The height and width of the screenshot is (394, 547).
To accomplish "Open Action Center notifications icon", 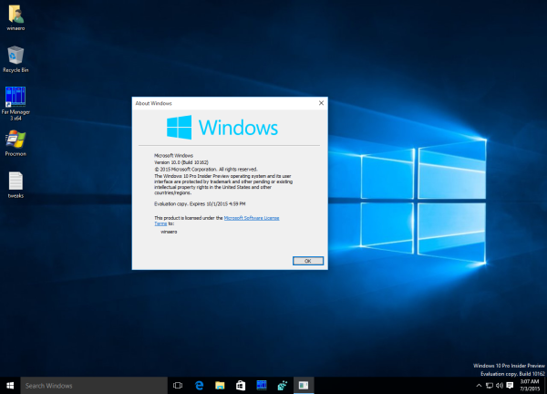I will click(510, 385).
